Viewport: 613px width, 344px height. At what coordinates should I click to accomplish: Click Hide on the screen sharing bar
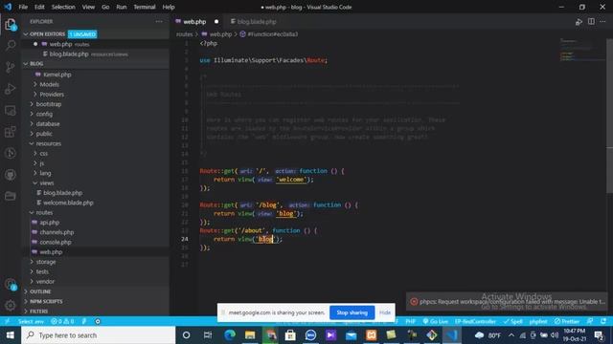[385, 312]
